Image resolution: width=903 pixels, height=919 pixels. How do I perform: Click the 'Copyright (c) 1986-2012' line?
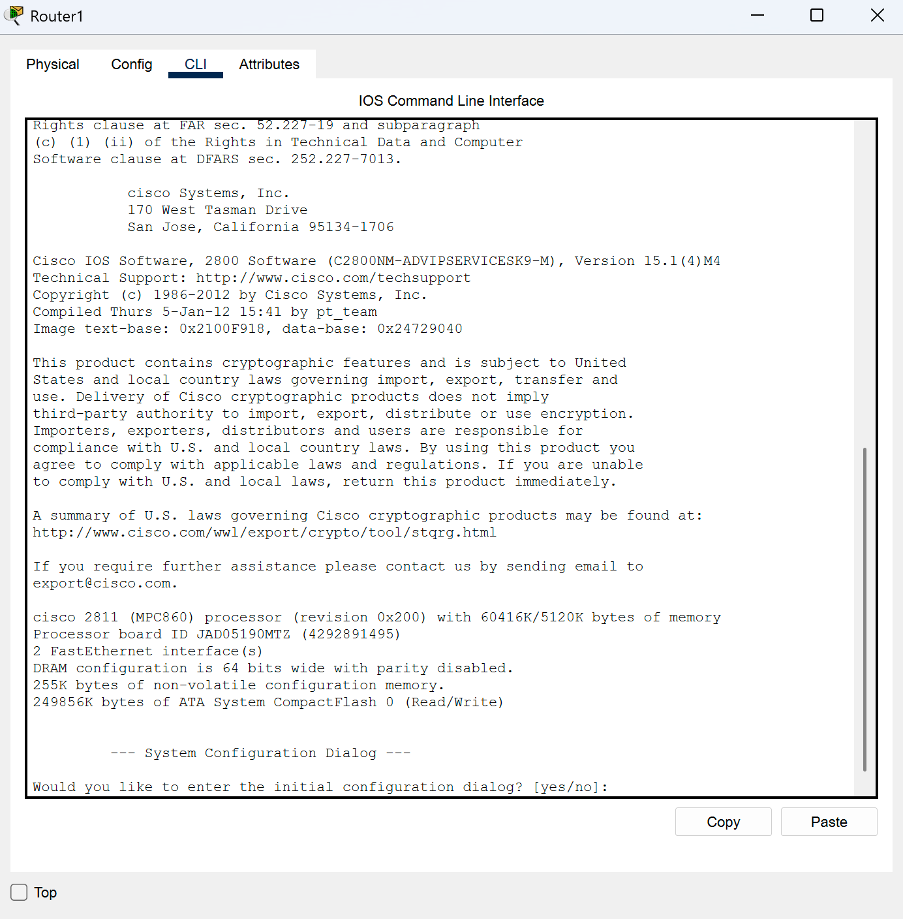point(230,295)
